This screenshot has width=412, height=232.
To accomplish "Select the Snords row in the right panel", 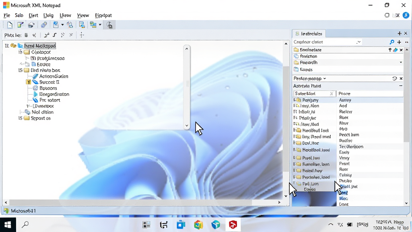I will (x=348, y=70).
